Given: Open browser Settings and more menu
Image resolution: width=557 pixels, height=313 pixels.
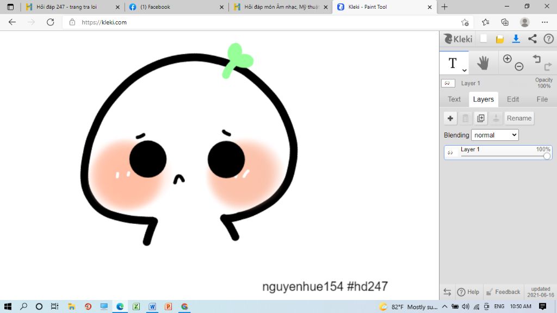Looking at the screenshot, I should coord(544,22).
